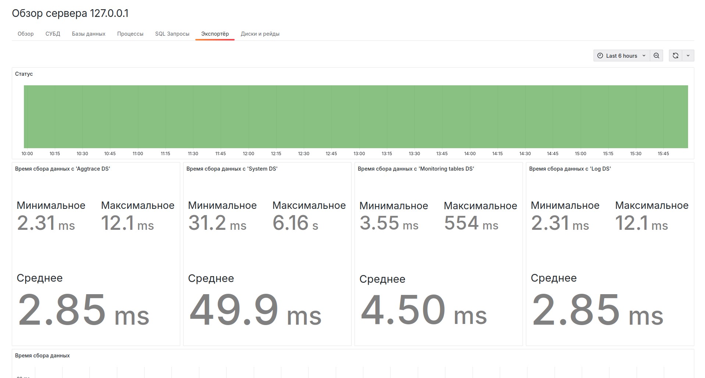Open the 'Last 6 hours' time picker
This screenshot has width=705, height=378.
[x=621, y=56]
